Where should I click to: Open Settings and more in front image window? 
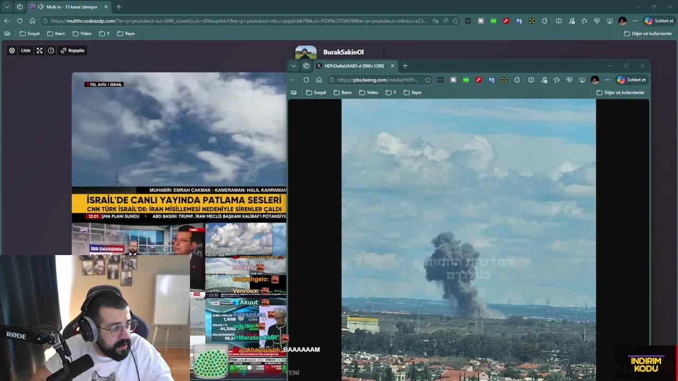[x=608, y=80]
